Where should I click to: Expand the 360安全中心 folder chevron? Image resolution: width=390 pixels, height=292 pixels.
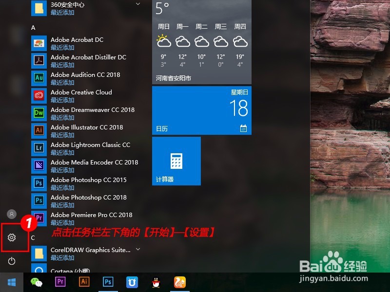tap(138, 4)
